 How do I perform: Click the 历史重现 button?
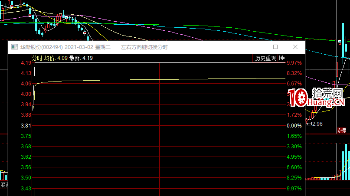pyautogui.click(x=265, y=58)
